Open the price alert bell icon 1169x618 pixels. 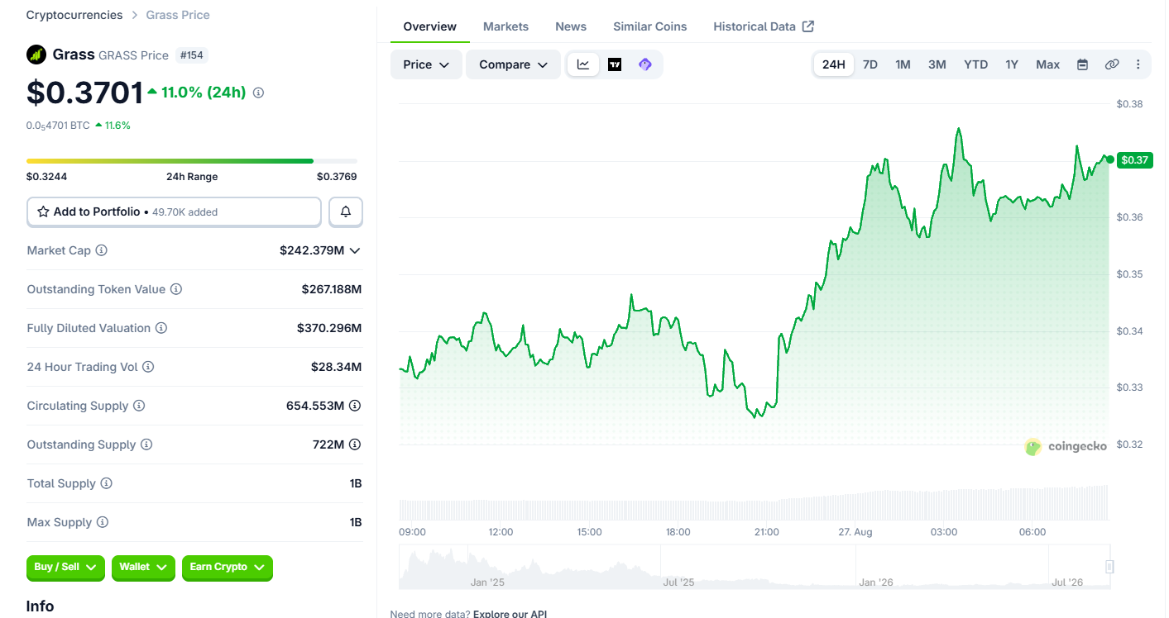[346, 212]
